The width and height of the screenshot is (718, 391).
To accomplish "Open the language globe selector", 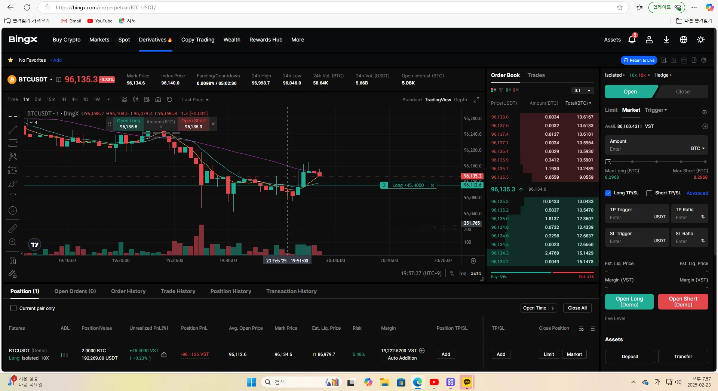I will point(684,40).
